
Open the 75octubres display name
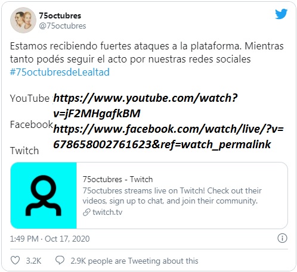click(x=60, y=15)
